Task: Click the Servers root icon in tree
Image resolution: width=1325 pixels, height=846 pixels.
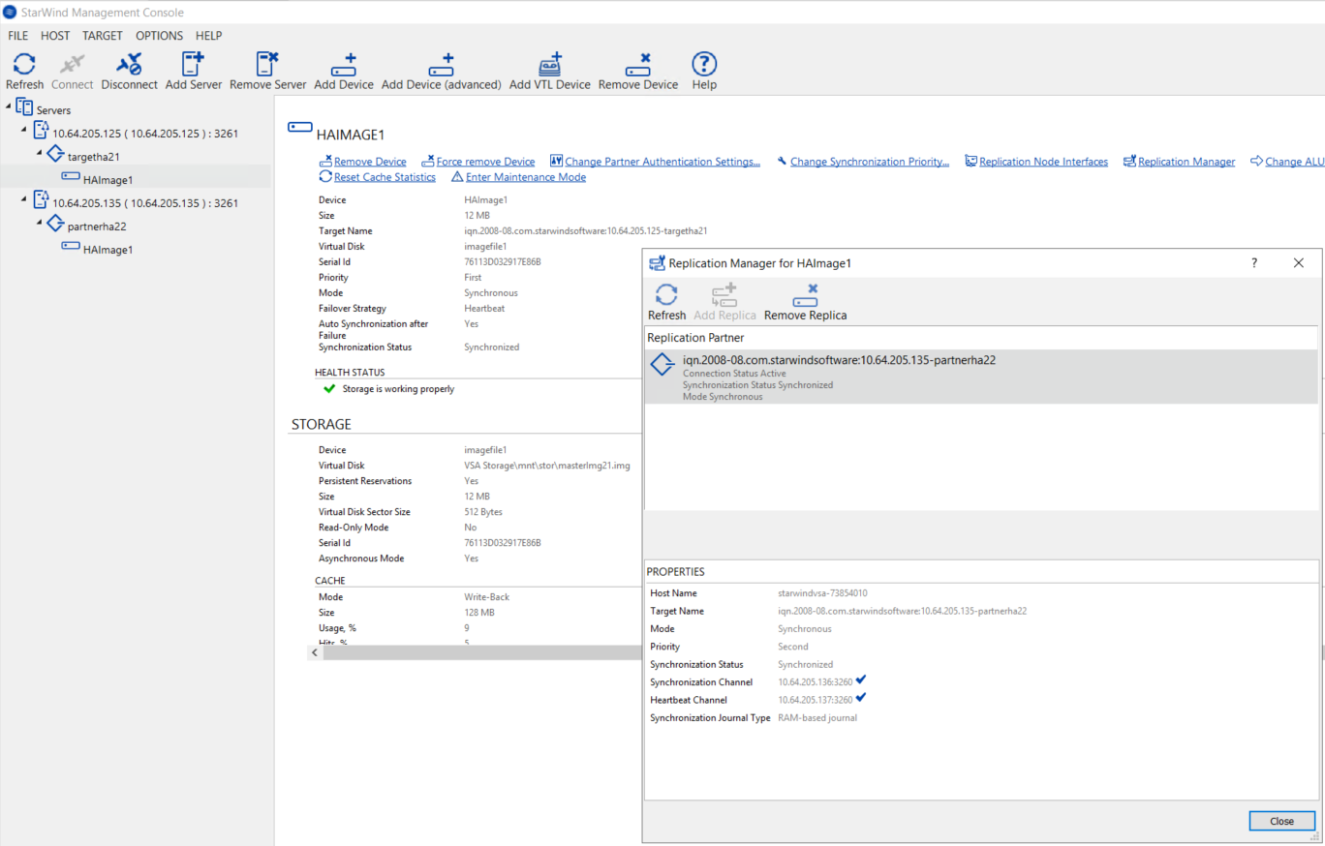Action: 25,108
